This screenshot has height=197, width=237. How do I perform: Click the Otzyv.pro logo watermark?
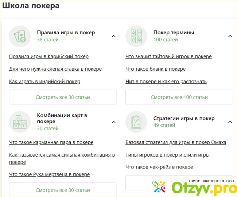(x=194, y=187)
